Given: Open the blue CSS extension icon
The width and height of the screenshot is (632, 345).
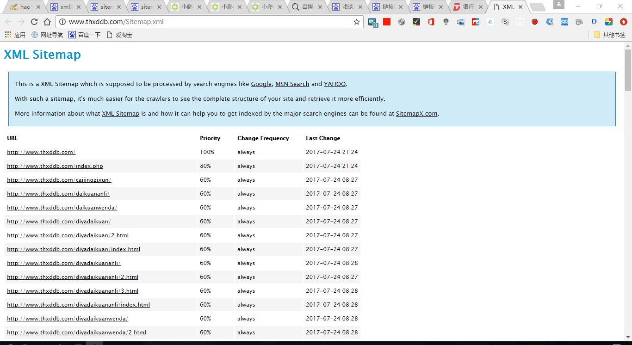Looking at the screenshot, I should point(564,22).
